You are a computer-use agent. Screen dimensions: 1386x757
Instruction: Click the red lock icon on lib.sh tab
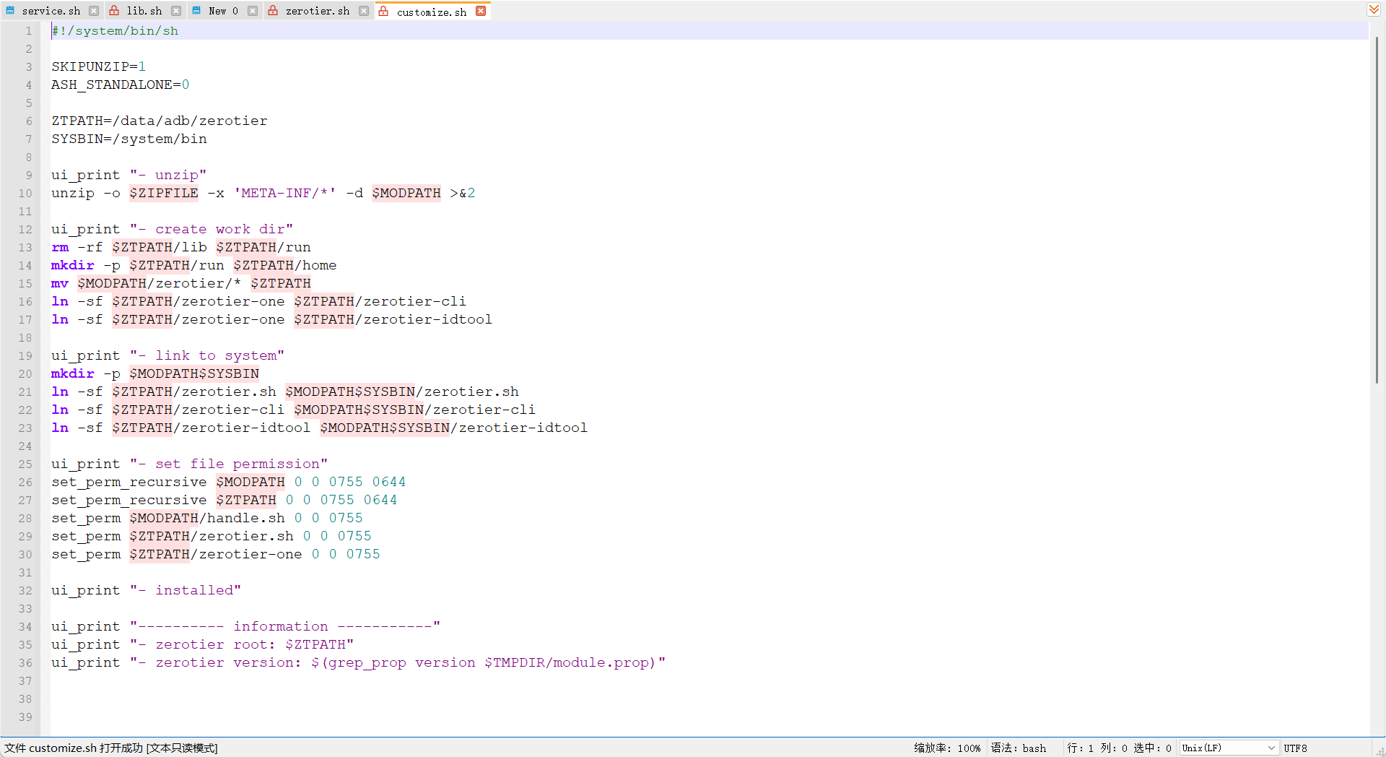point(114,11)
